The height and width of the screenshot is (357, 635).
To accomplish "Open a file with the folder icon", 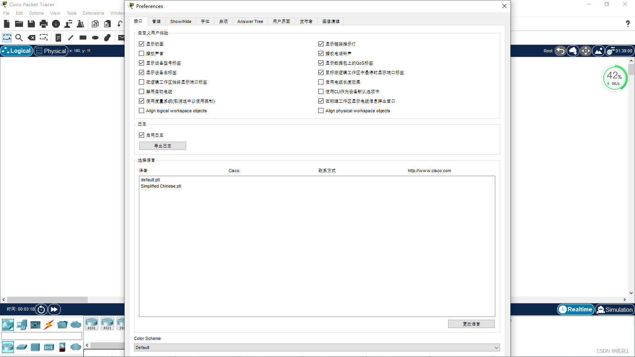I will pyautogui.click(x=19, y=24).
